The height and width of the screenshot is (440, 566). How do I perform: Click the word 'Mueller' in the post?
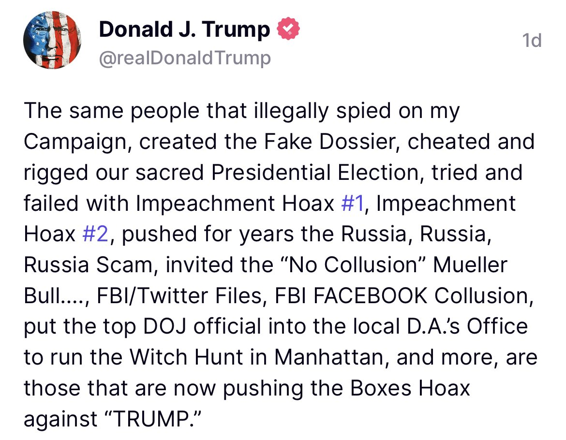tap(470, 264)
